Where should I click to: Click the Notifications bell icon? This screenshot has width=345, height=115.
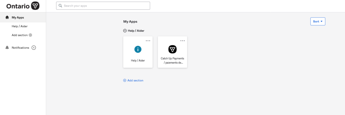7,48
